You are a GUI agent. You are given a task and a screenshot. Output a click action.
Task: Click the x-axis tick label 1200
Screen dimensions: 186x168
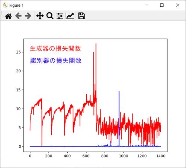coord(142,156)
